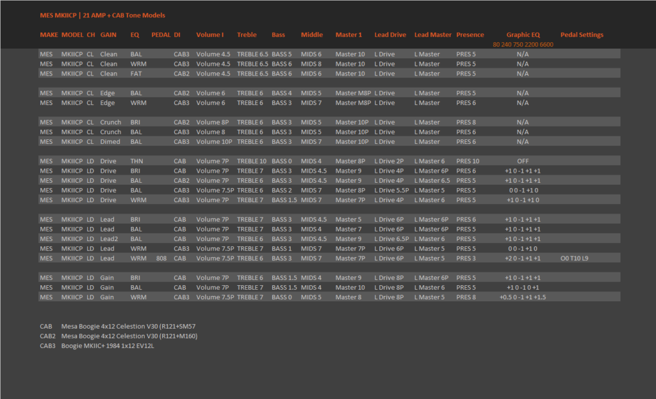Click the Master 1 column header

[x=348, y=35]
